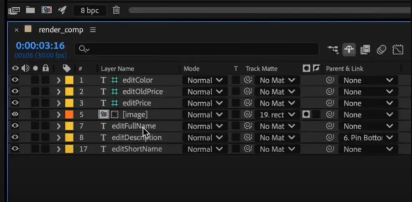Expand the editPrice layer properties
This screenshot has height=202, width=412.
[59, 103]
